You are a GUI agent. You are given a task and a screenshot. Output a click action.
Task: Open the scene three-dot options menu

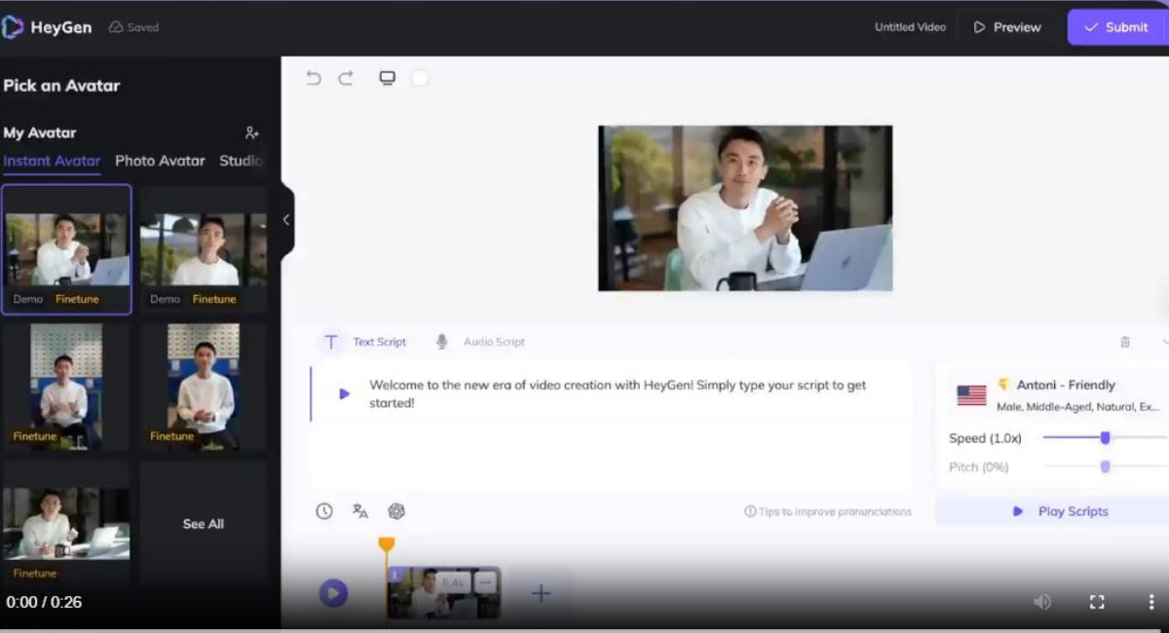485,582
